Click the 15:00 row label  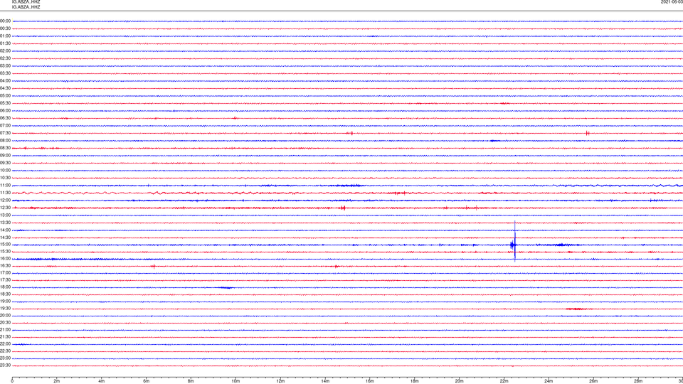(x=5, y=245)
